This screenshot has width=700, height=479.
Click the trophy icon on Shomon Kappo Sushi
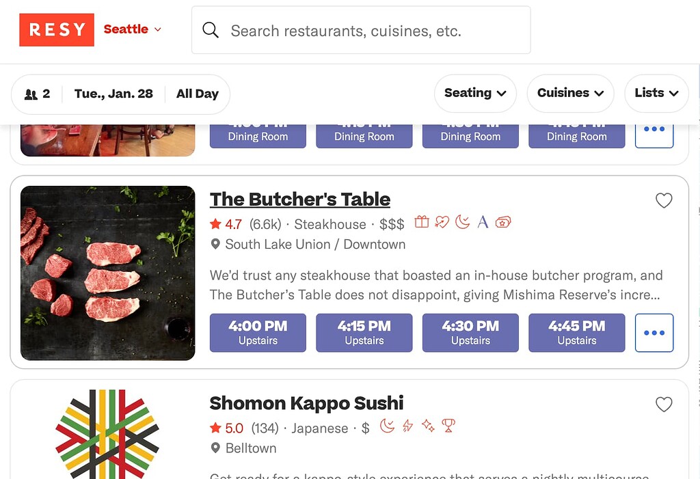448,426
